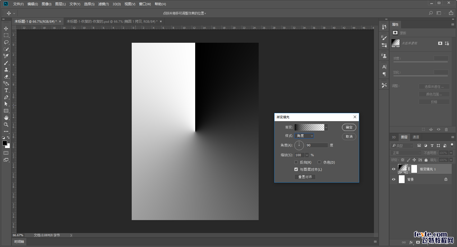Switch to the 3D panel tab
Screen dimensions: 457x247
[x=394, y=137]
